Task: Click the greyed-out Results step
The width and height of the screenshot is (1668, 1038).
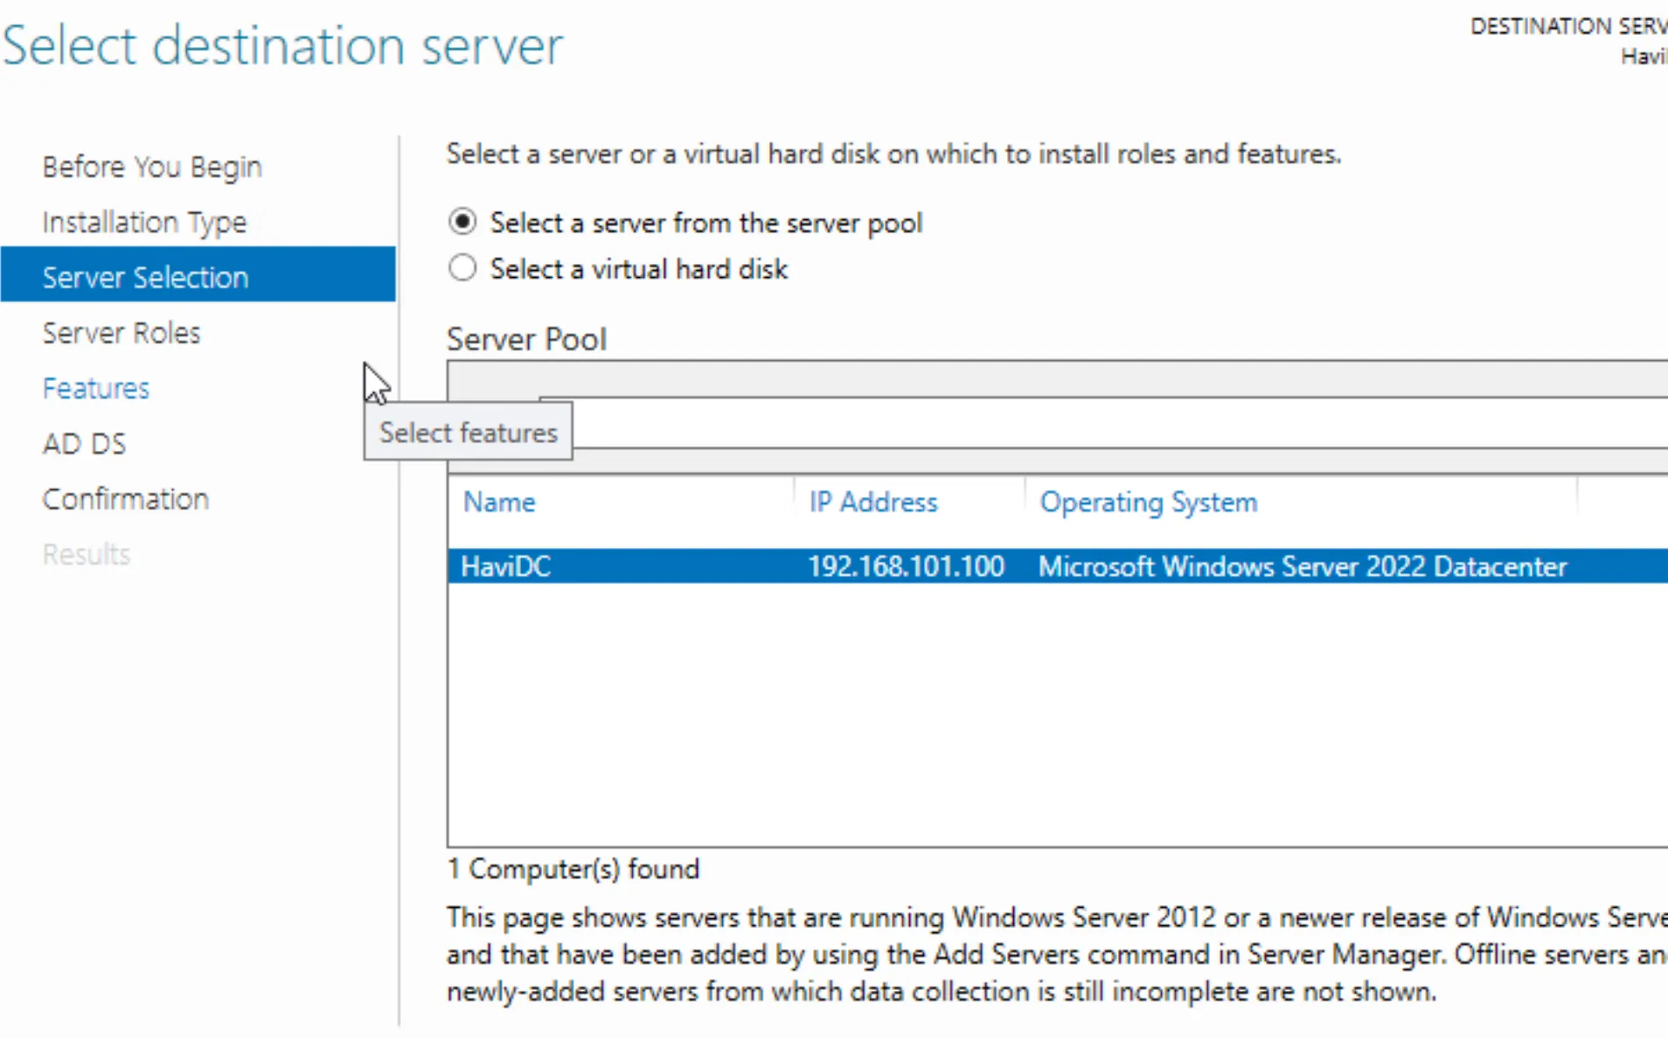Action: click(87, 554)
